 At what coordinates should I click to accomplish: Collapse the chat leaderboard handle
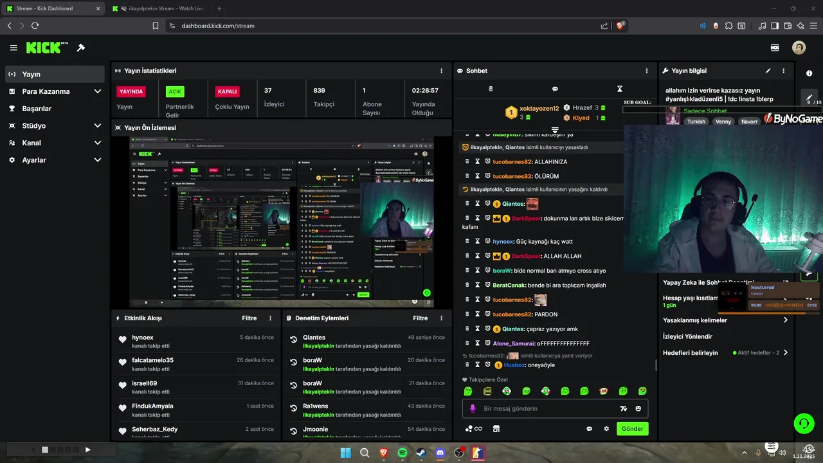click(x=555, y=131)
